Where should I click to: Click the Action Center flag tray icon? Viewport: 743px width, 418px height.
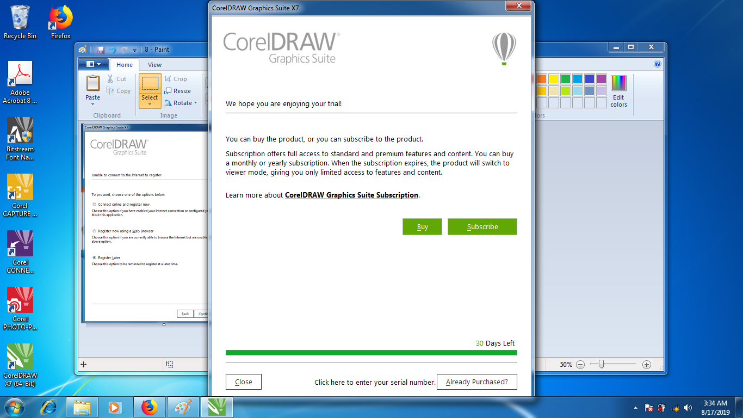pos(649,408)
